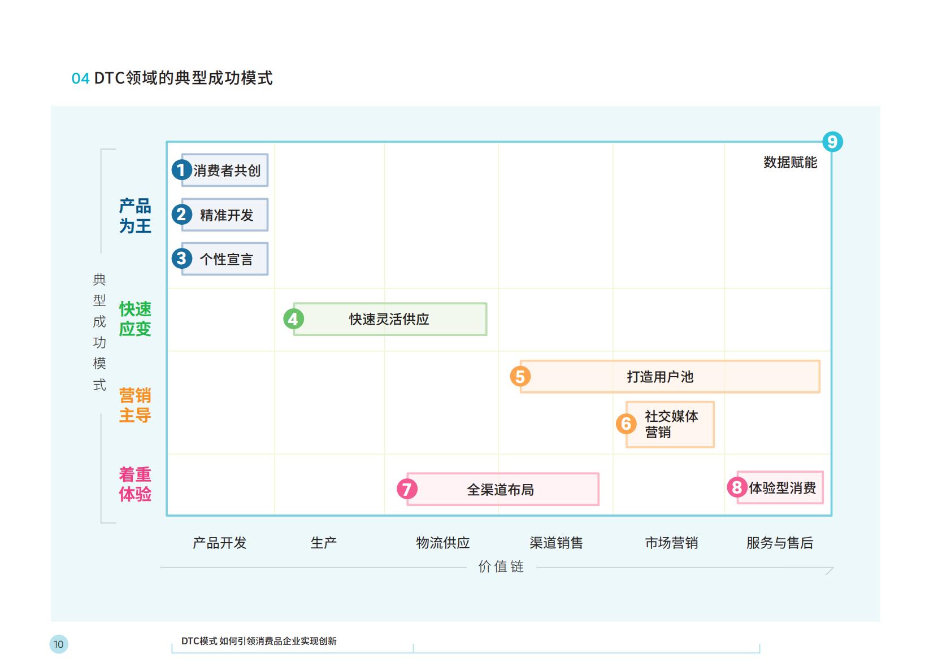951x672 pixels.
Task: Click the blue number 1 circle badge
Action: click(181, 169)
